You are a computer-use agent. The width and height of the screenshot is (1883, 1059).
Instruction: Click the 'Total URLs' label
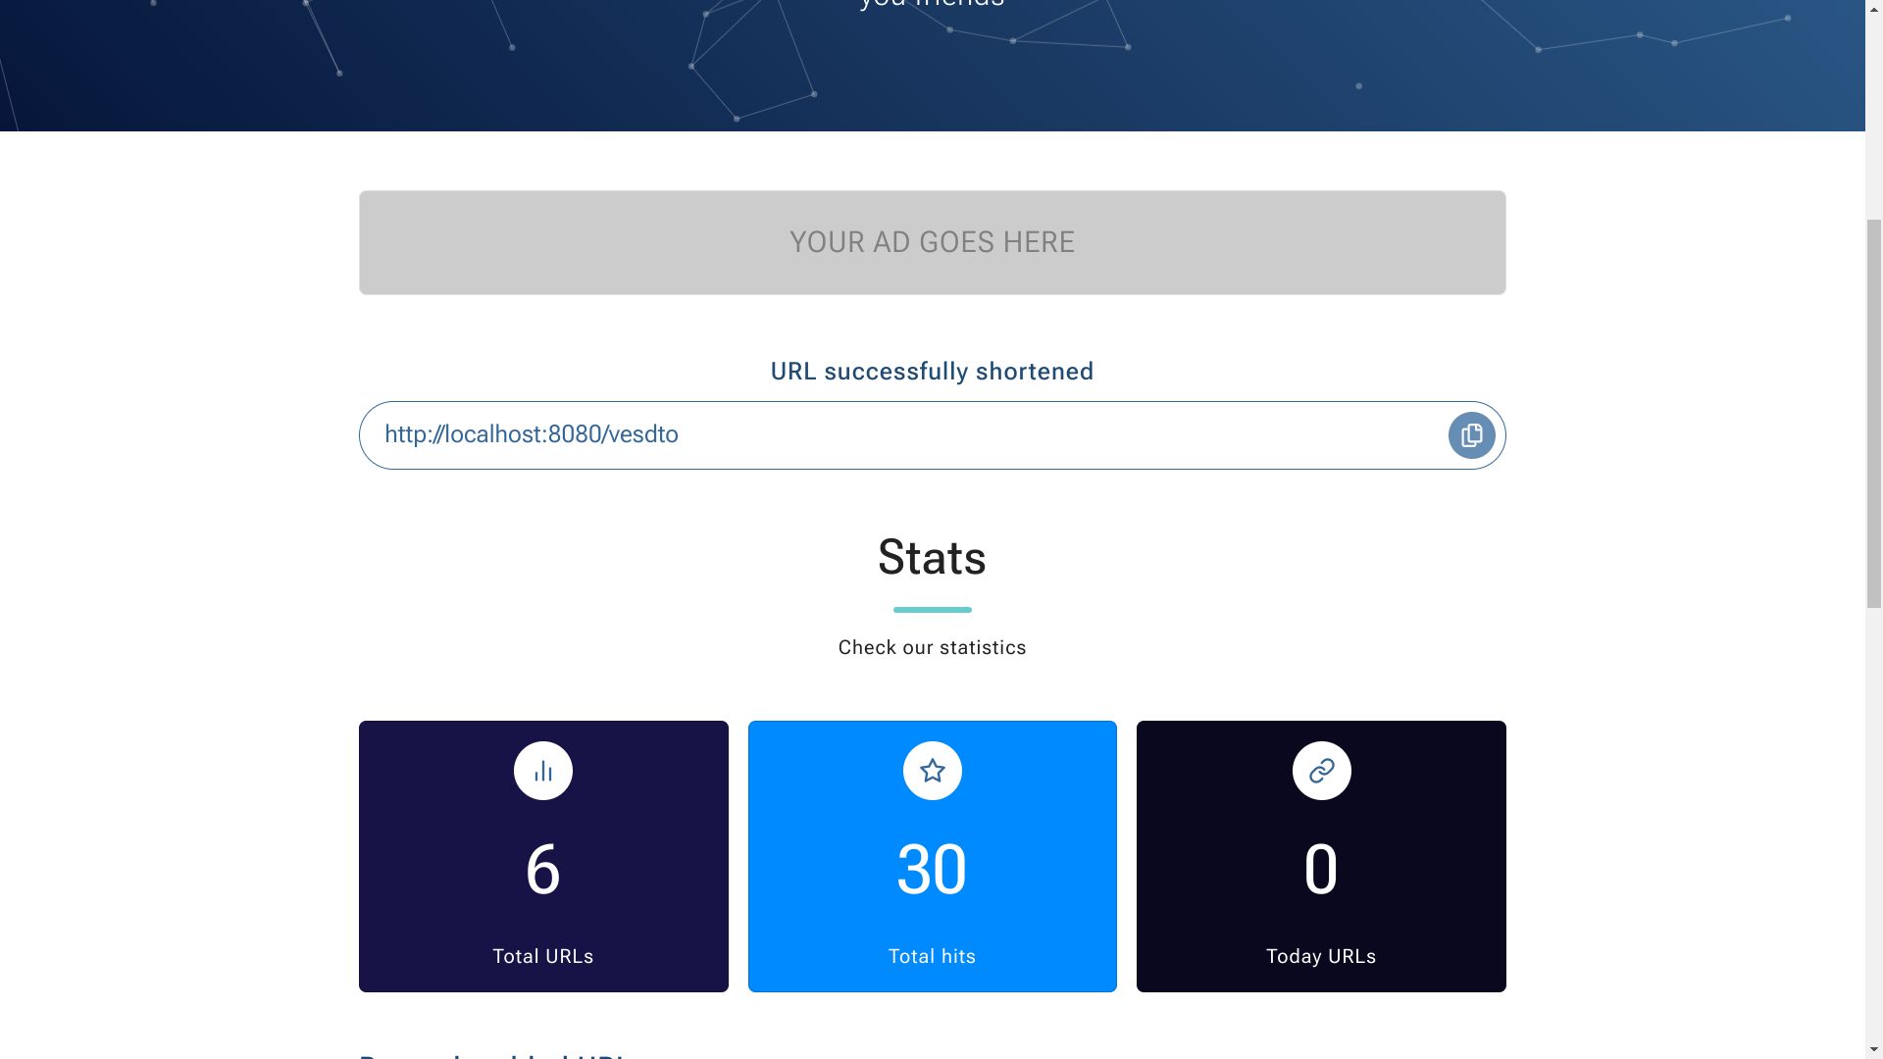click(543, 956)
